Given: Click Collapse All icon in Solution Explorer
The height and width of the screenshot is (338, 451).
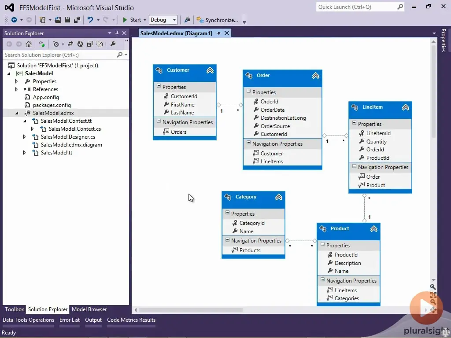Looking at the screenshot, I should click(90, 44).
